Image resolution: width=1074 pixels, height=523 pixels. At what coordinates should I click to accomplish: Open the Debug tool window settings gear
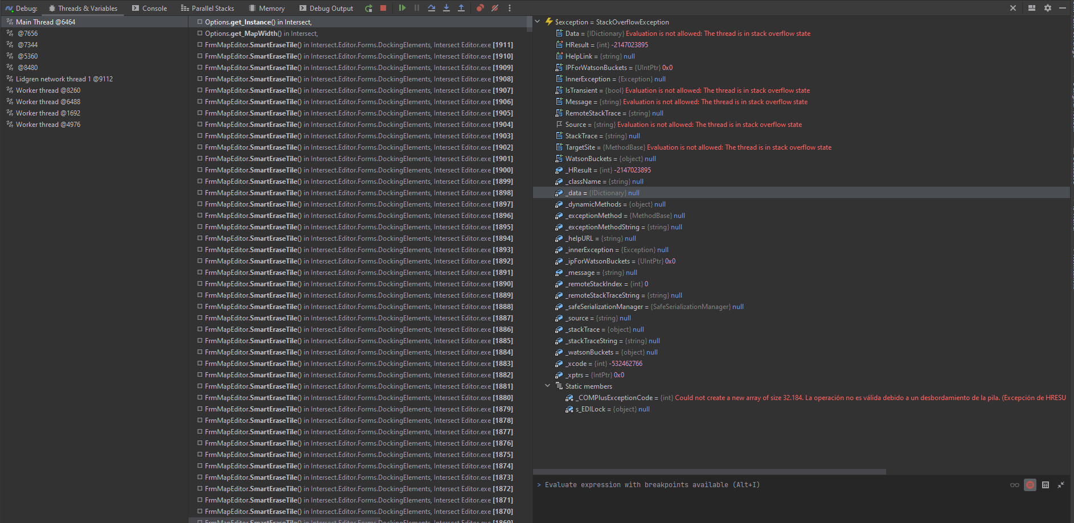click(x=1048, y=8)
